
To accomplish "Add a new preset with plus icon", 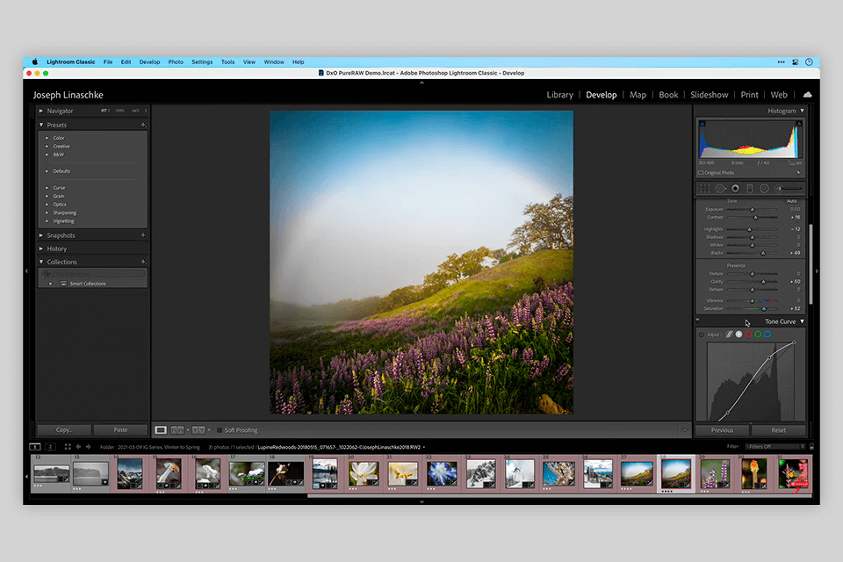I will tap(143, 125).
